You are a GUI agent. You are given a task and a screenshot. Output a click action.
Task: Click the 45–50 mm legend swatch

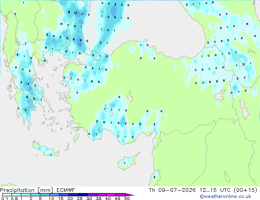click(x=120, y=195)
